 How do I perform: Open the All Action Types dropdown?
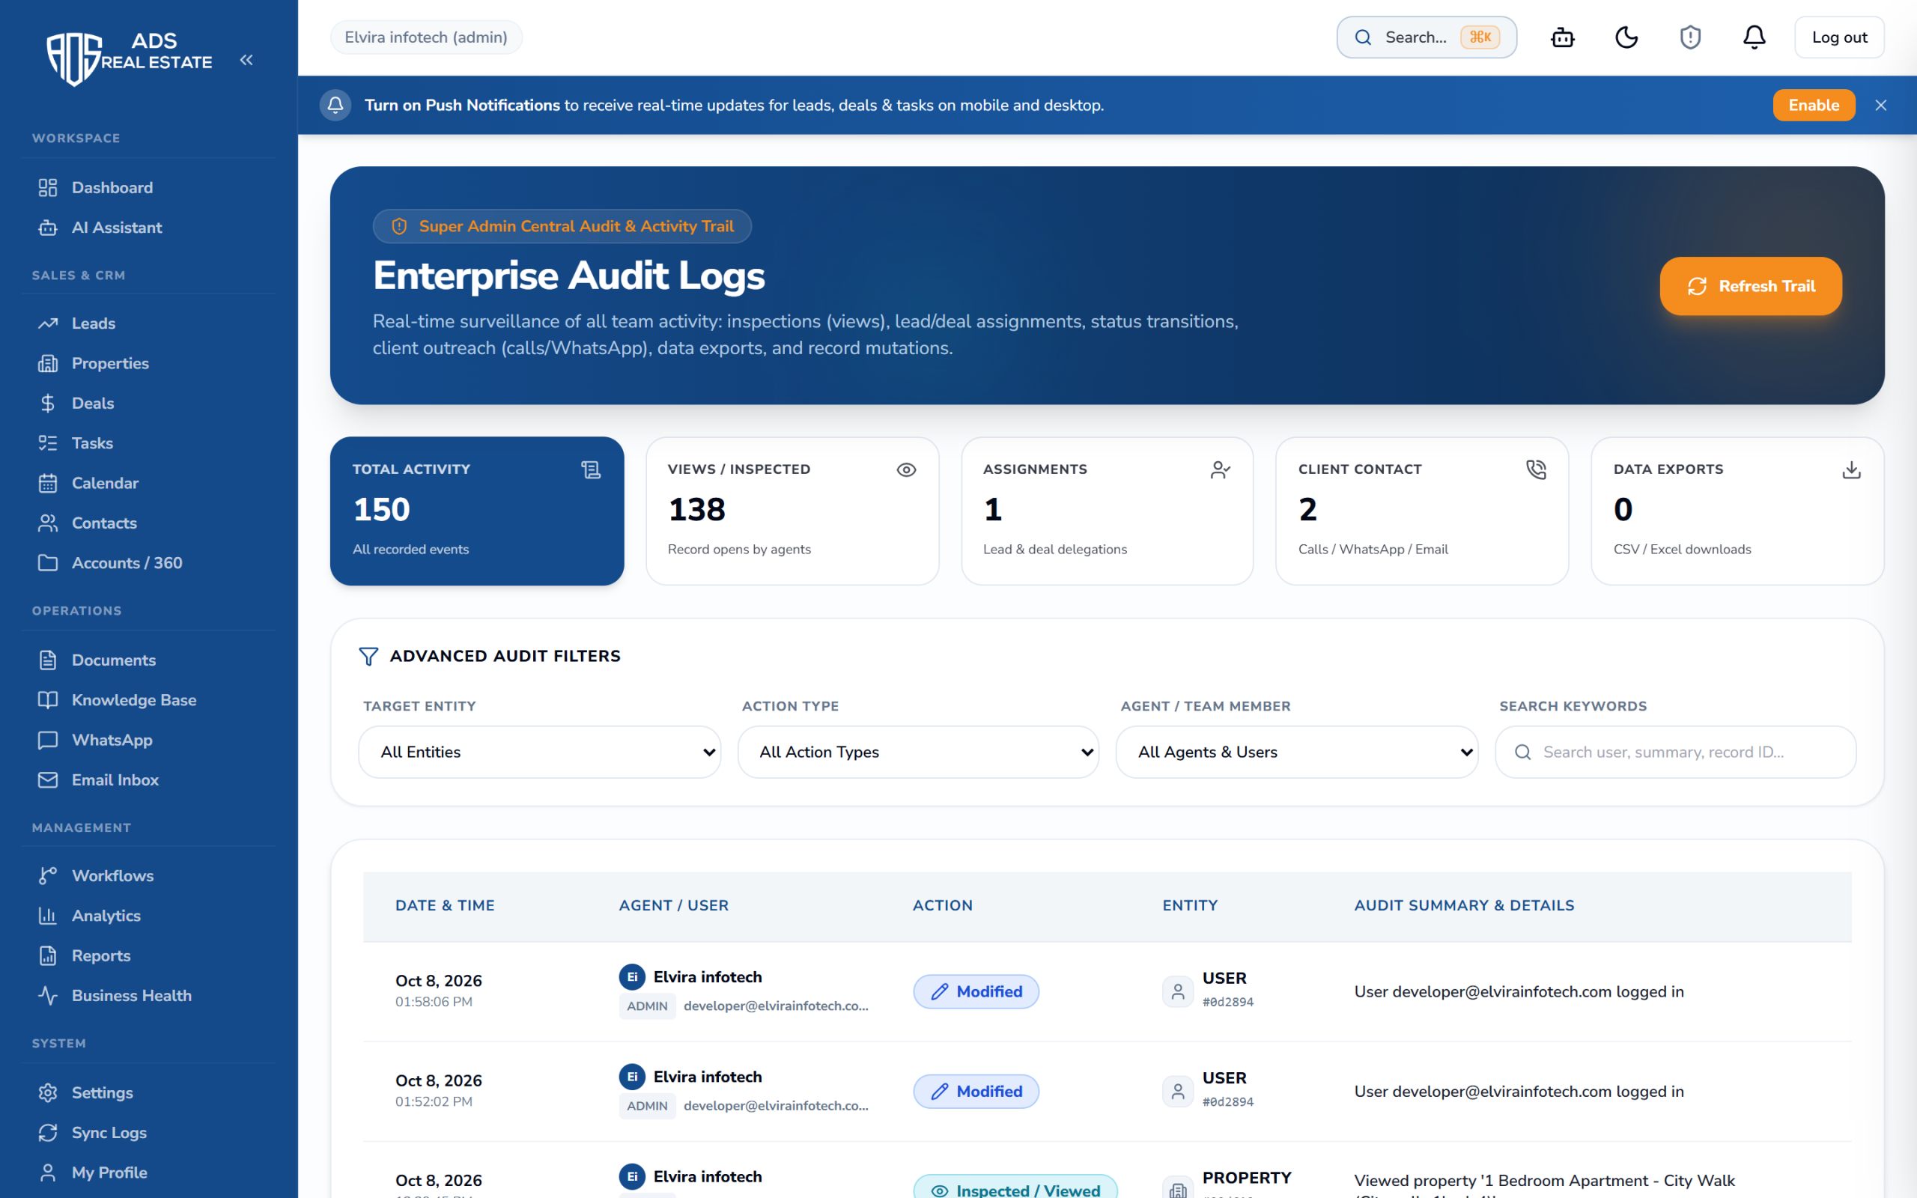coord(918,752)
